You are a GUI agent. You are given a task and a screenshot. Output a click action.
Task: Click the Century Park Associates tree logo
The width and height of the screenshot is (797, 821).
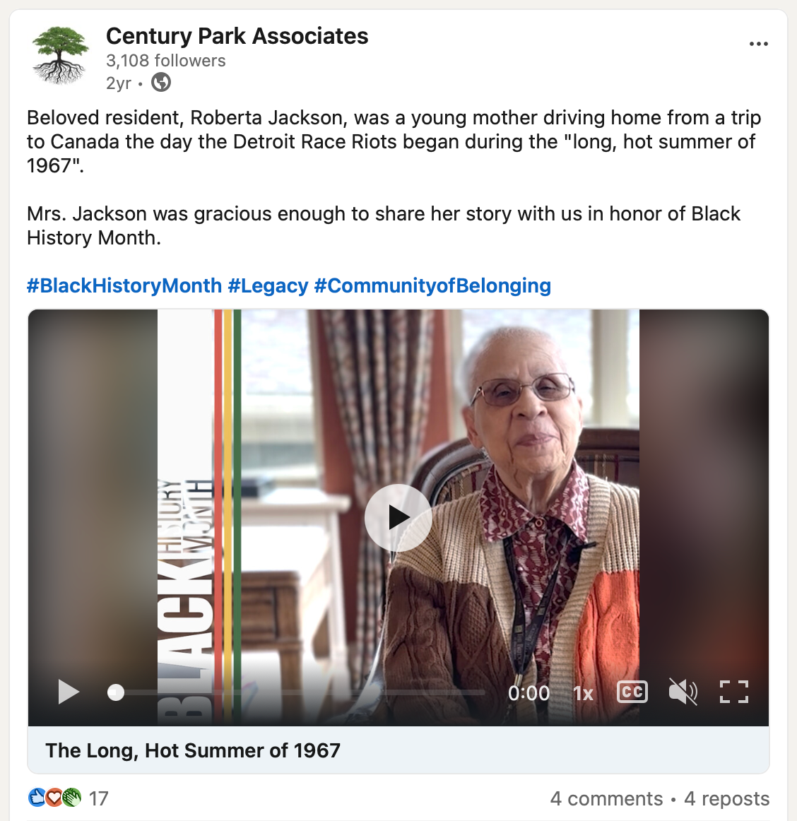[x=61, y=57]
